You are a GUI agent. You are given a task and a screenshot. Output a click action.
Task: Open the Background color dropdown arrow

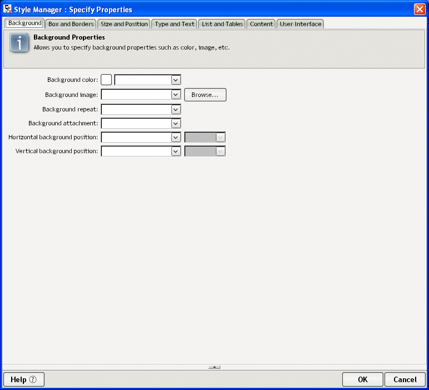click(176, 80)
